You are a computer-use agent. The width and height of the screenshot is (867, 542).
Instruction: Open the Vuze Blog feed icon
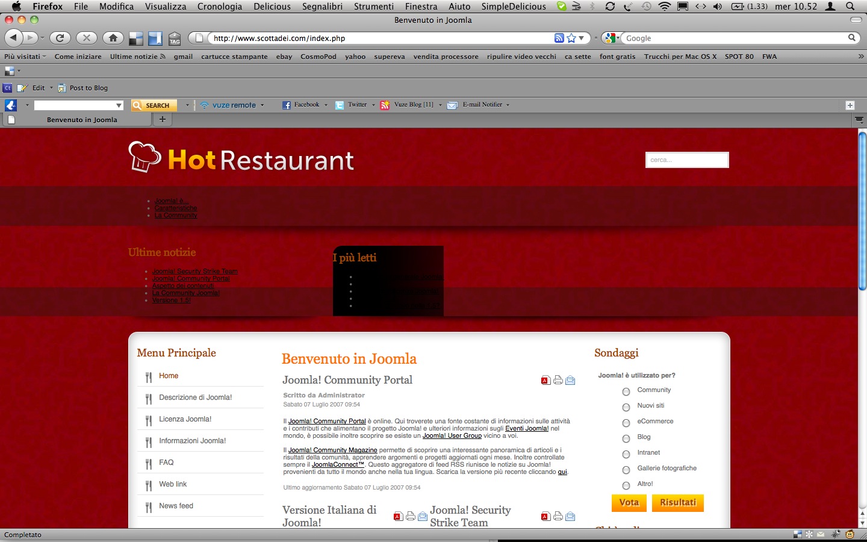[385, 105]
